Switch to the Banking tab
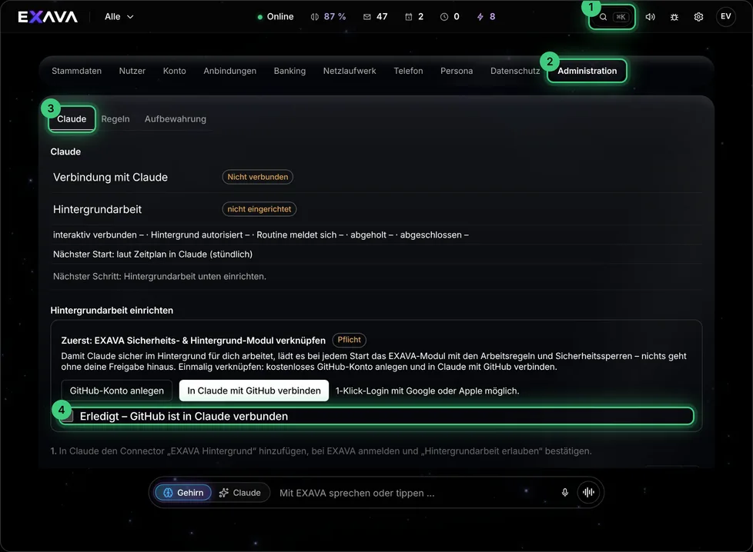 [289, 71]
